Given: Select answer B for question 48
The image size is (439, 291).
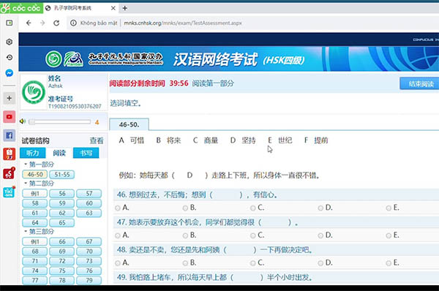Looking at the screenshot, I should (185, 263).
